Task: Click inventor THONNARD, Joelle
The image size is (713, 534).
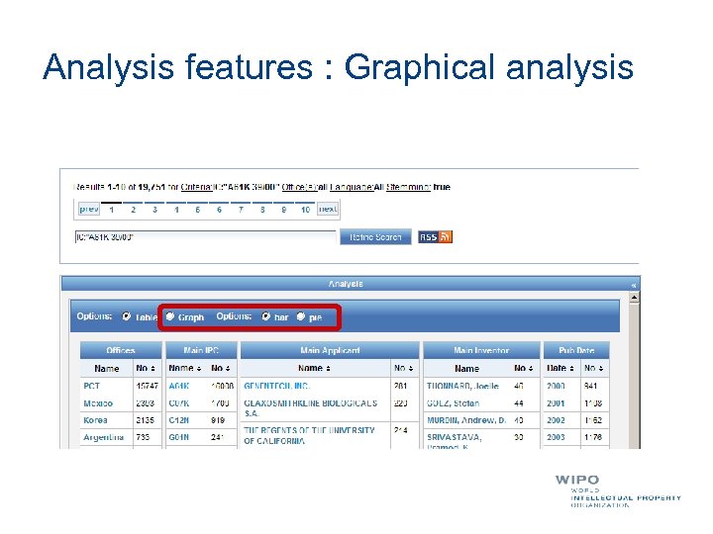Action: coord(462,386)
